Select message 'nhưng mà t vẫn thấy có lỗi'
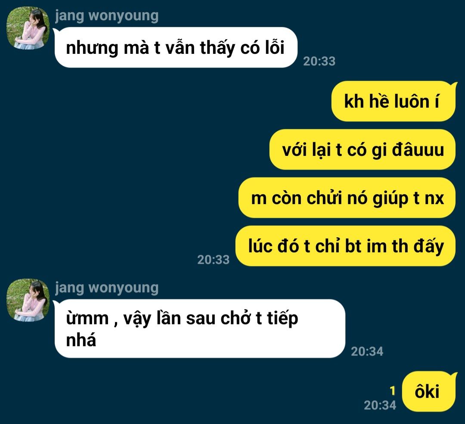 click(x=176, y=47)
